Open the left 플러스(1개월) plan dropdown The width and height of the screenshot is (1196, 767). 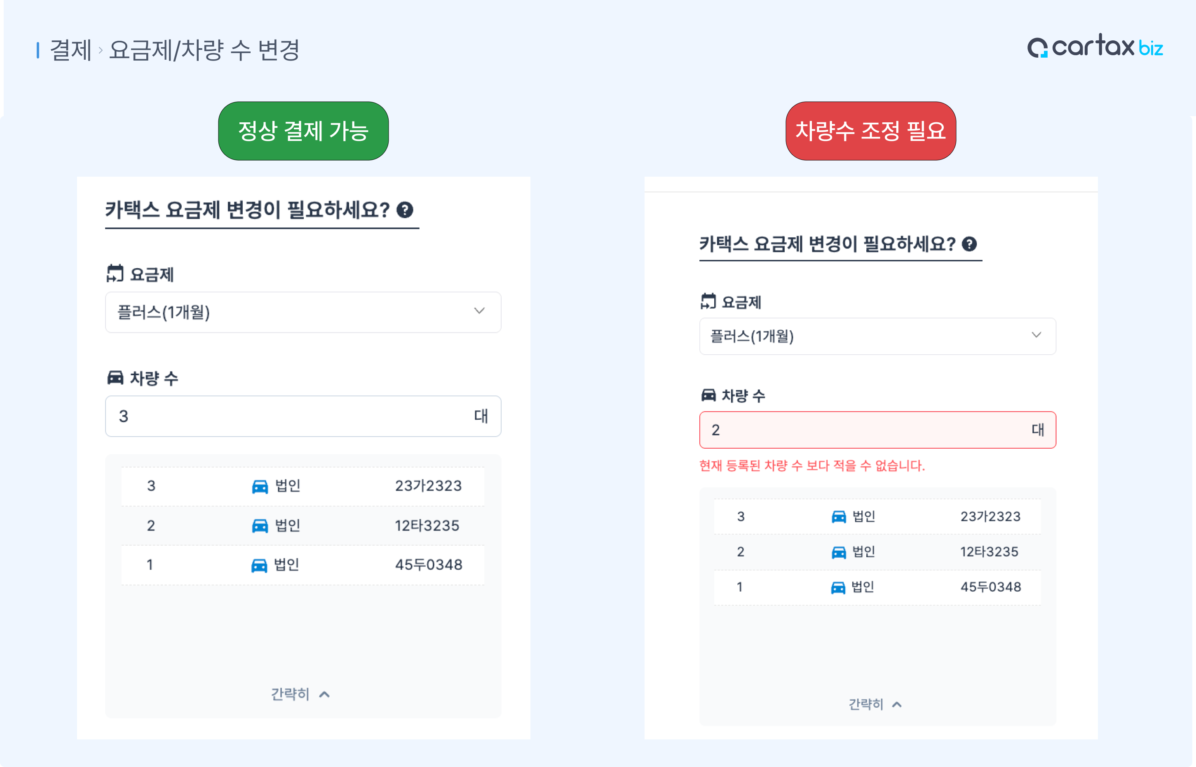[x=303, y=312]
